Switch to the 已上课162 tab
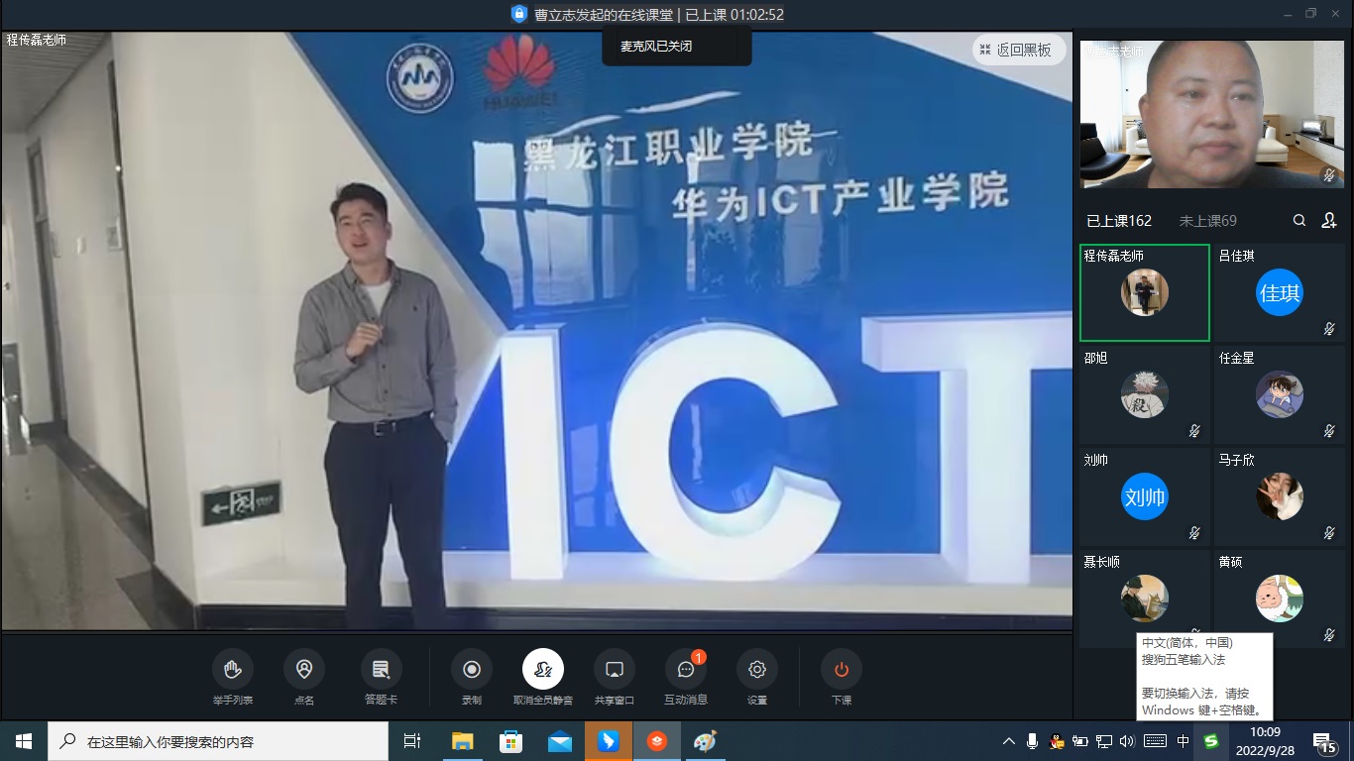The image size is (1354, 761). pyautogui.click(x=1119, y=221)
